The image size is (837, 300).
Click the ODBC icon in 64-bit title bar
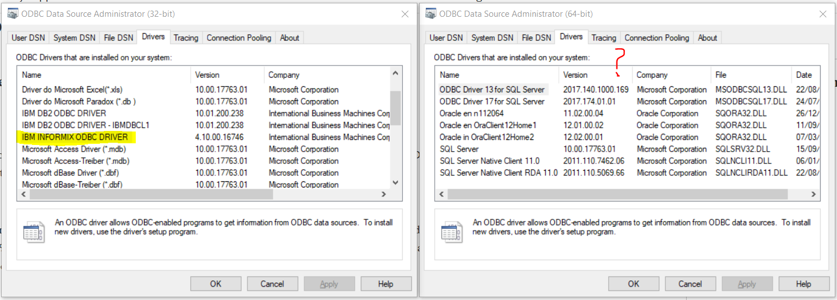pyautogui.click(x=430, y=13)
